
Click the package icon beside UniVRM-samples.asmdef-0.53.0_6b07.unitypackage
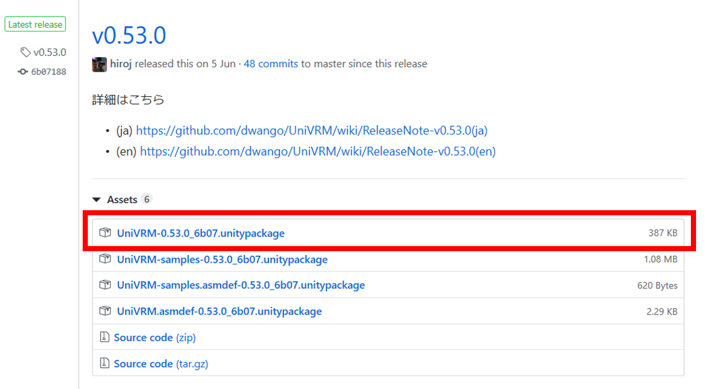[x=106, y=285]
